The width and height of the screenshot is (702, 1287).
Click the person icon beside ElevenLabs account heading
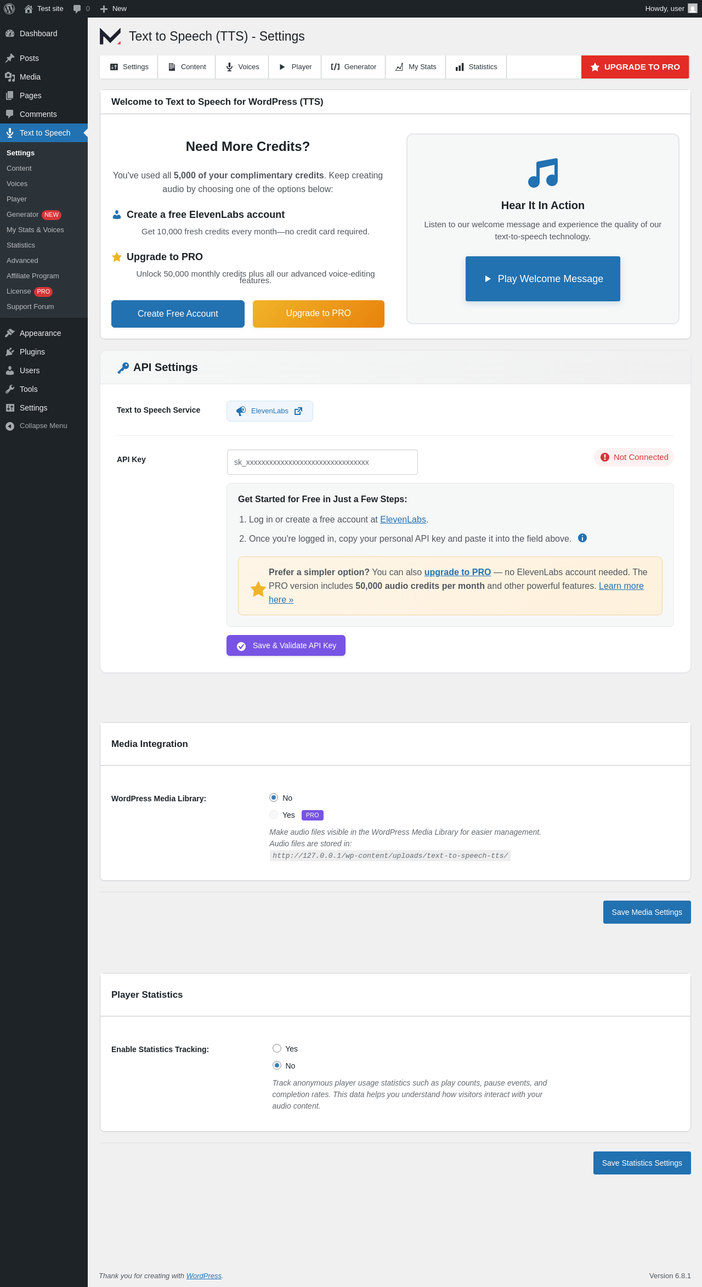pos(117,215)
